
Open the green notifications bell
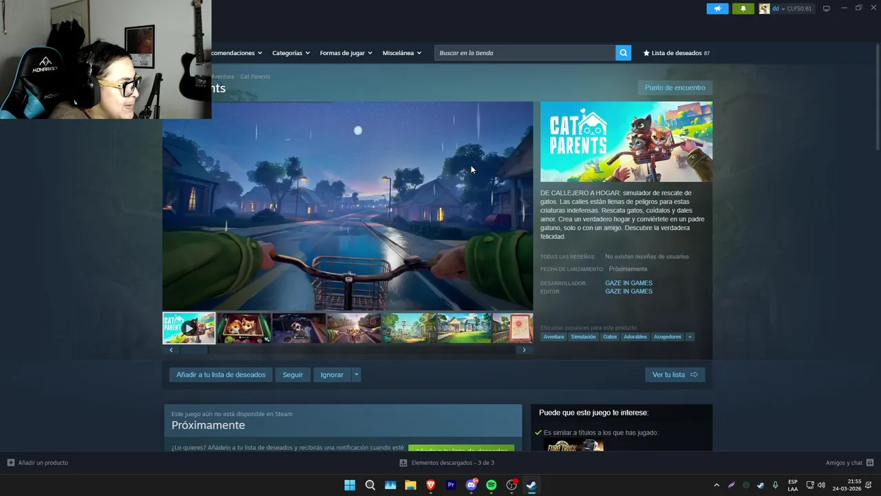[743, 9]
